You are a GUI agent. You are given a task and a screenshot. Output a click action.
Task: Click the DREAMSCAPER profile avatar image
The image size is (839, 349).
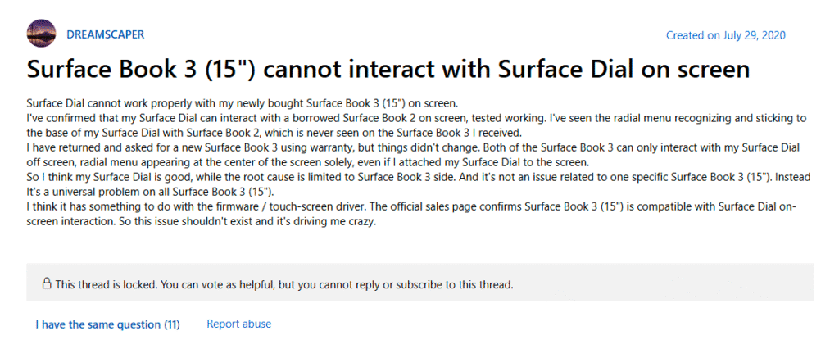42,35
